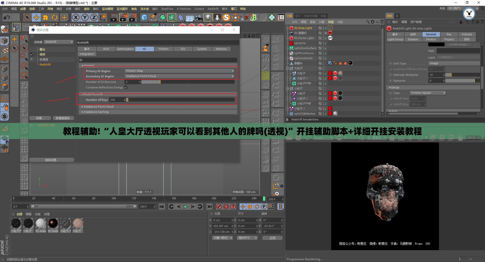Click the 效果... button

[x=40, y=118]
